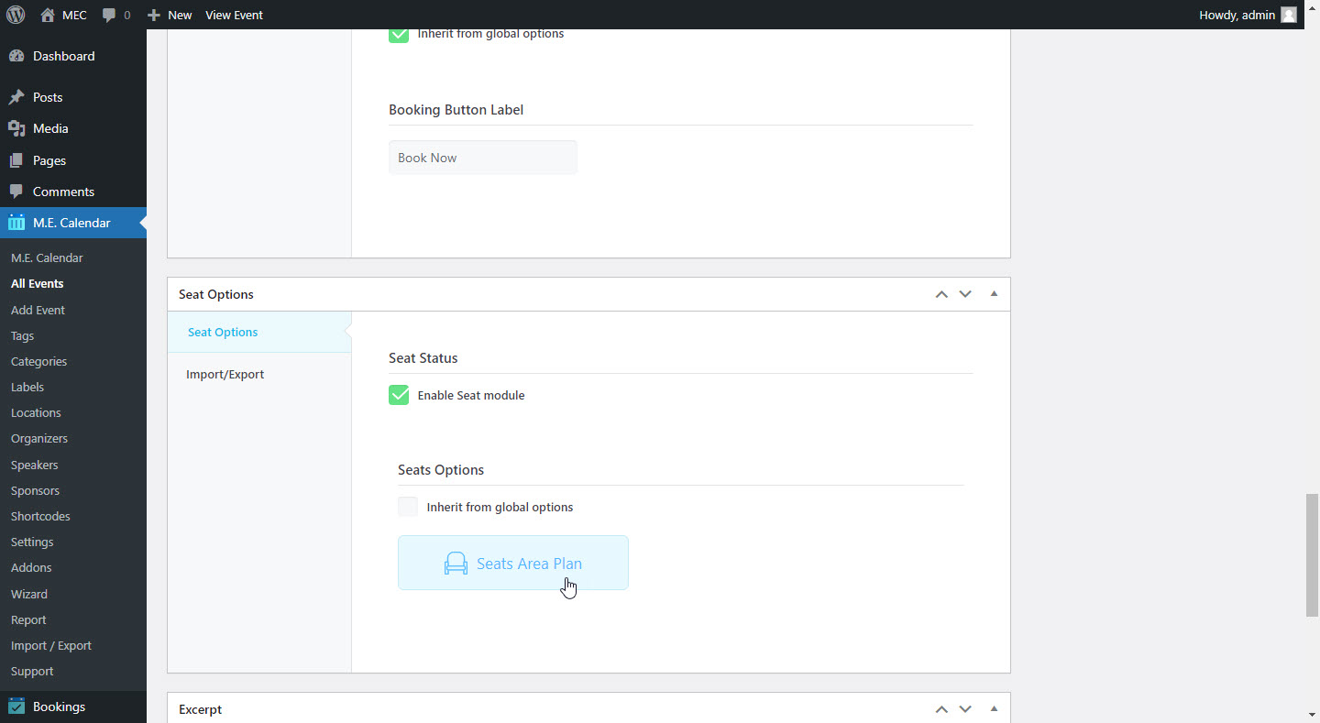Click the Pages icon in sidebar
The height and width of the screenshot is (723, 1320).
point(16,160)
